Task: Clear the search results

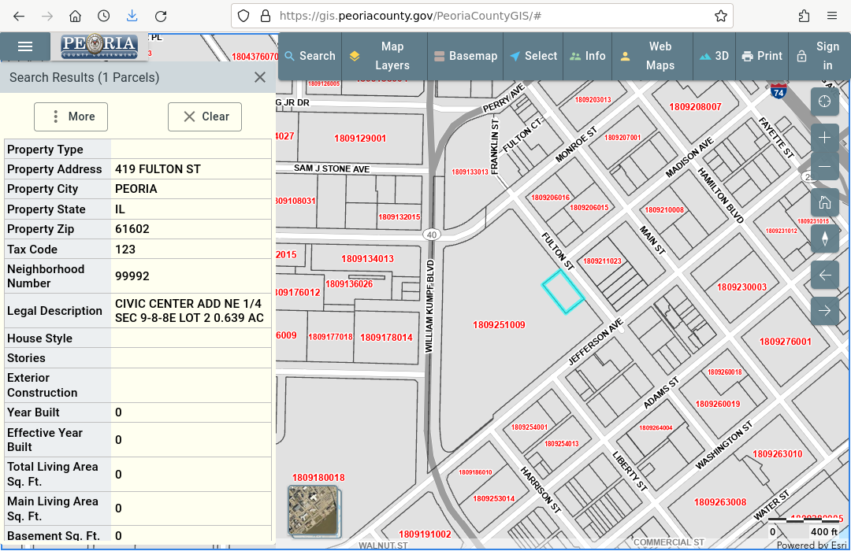Action: (x=205, y=116)
